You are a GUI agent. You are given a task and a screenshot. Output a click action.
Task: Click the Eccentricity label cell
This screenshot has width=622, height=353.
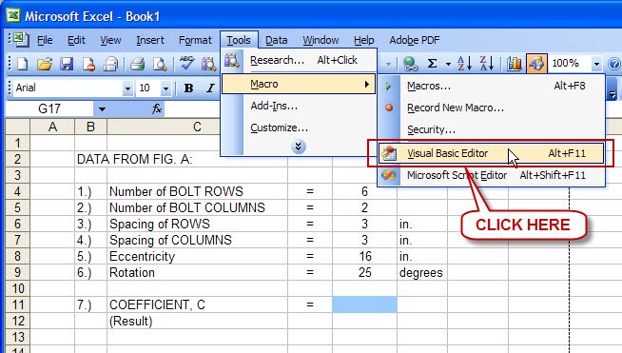(197, 256)
